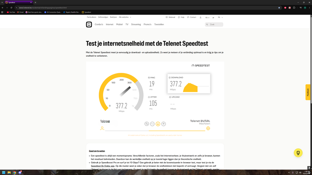The width and height of the screenshot is (312, 175).
Task: Open a new tab with plus button
Action: click(x=36, y=3)
